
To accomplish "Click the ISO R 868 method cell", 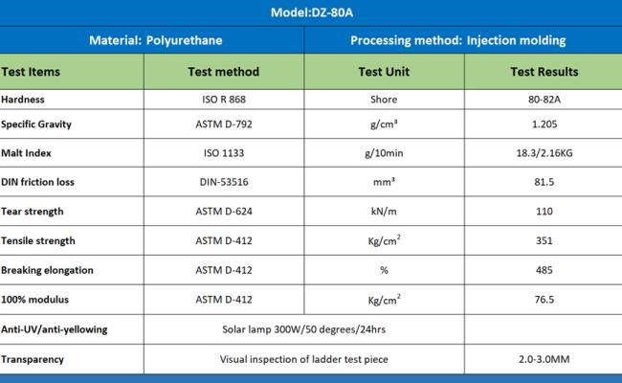I will pyautogui.click(x=223, y=100).
